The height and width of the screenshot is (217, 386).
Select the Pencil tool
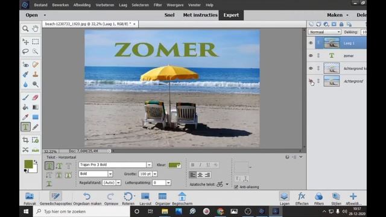tap(35, 127)
